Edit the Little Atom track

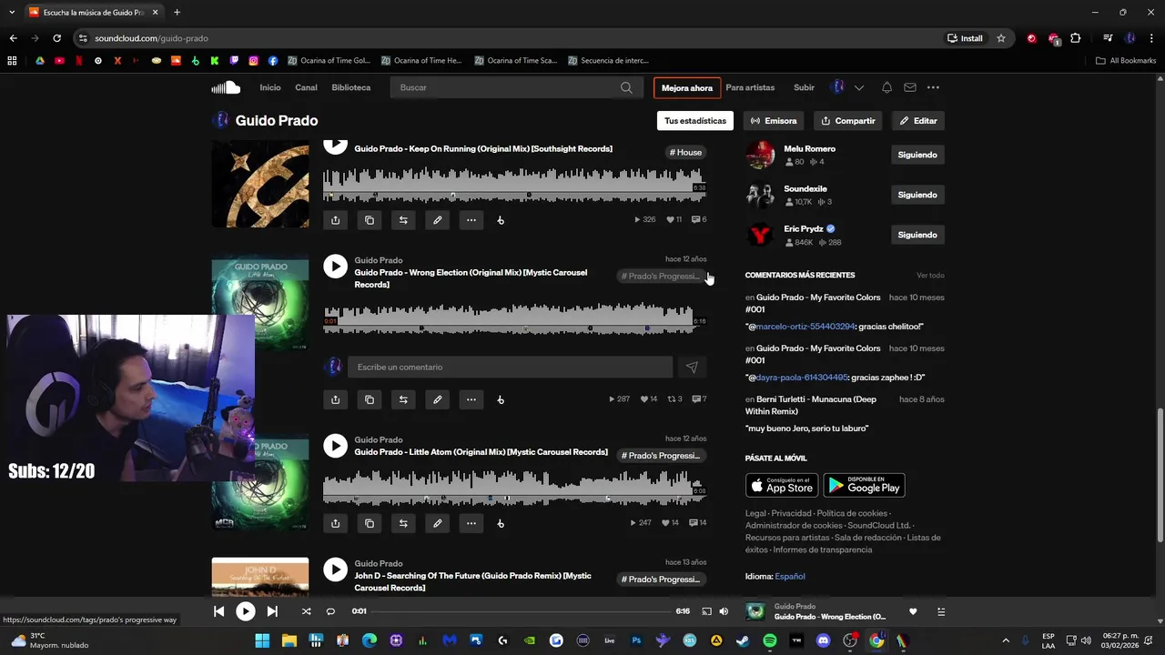pos(437,523)
